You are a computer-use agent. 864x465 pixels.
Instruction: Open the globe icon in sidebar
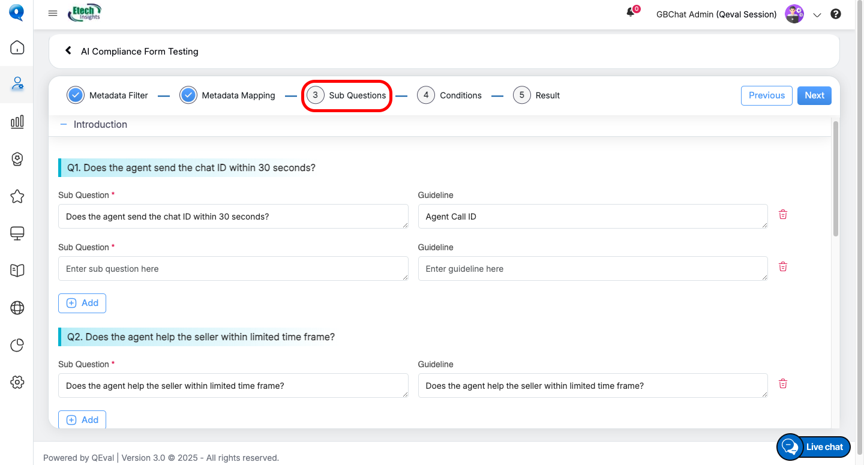(17, 308)
